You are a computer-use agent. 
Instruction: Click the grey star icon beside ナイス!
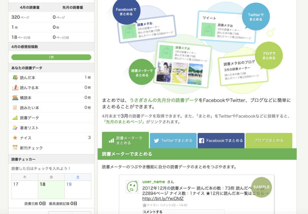pyautogui.click(x=144, y=205)
